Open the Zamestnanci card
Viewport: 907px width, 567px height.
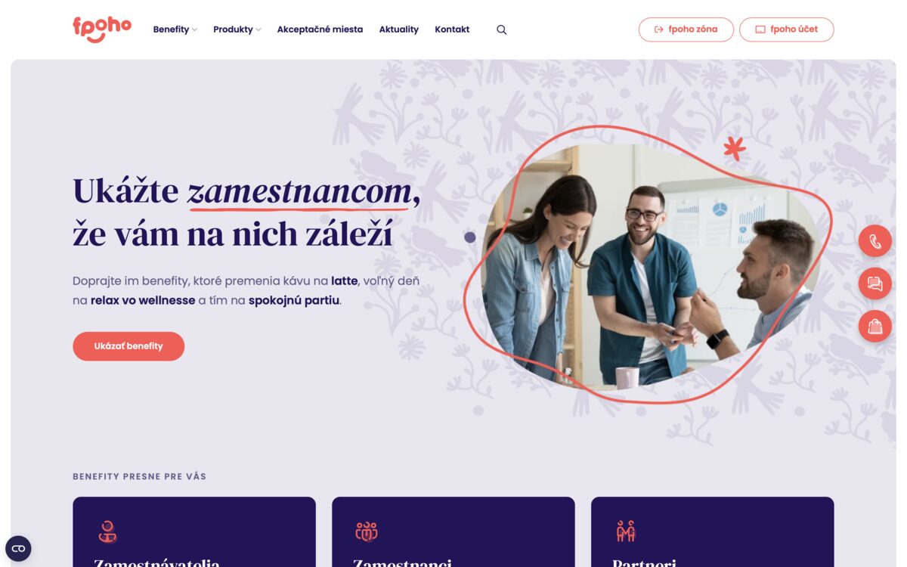click(x=453, y=531)
